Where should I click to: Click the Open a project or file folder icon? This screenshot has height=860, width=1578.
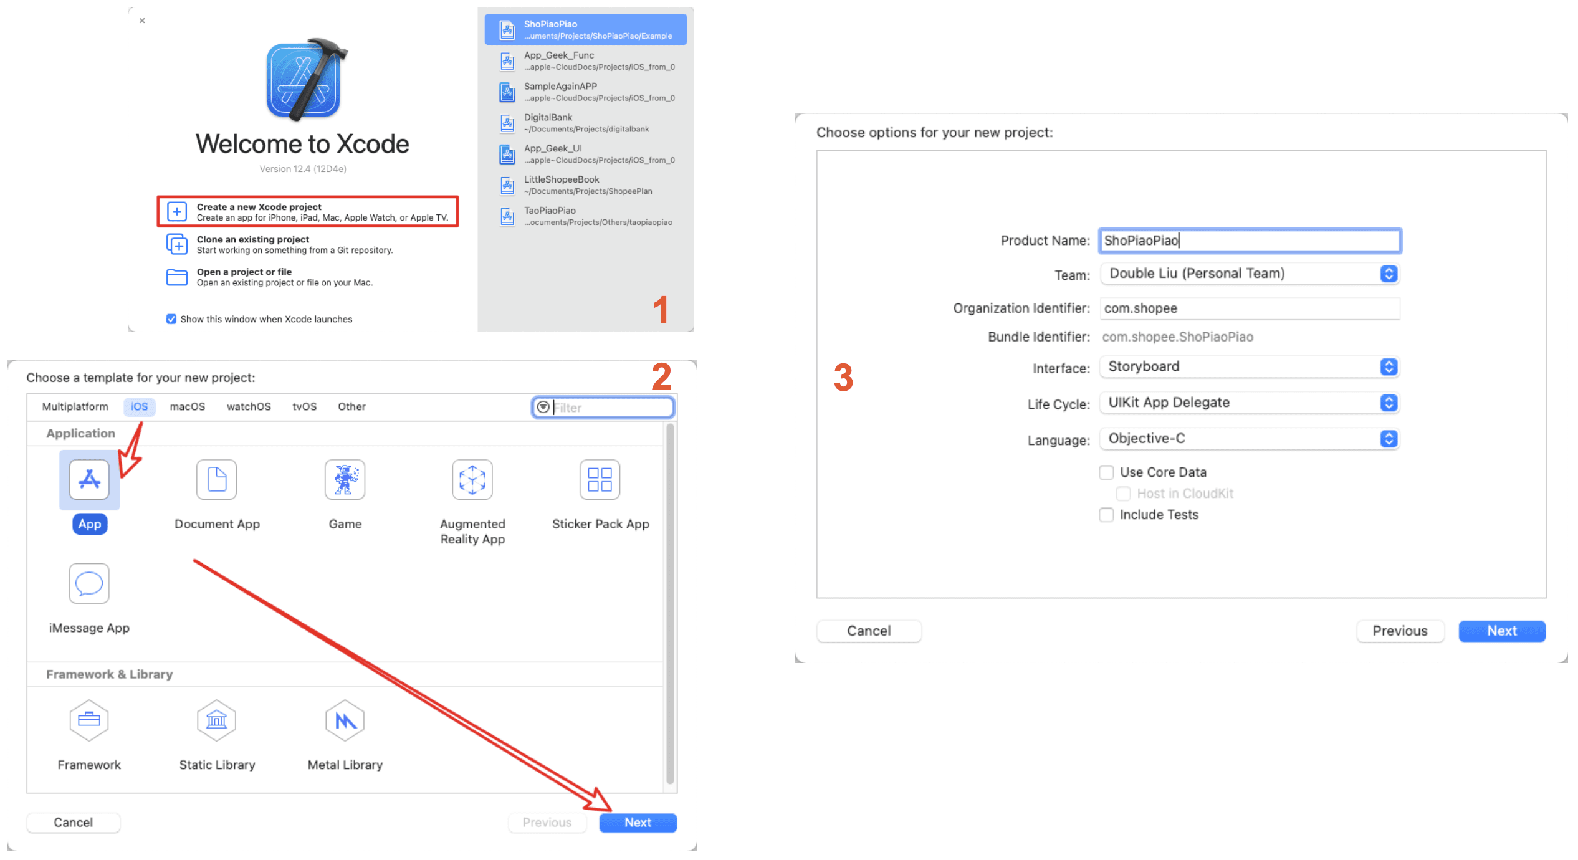[x=177, y=277]
